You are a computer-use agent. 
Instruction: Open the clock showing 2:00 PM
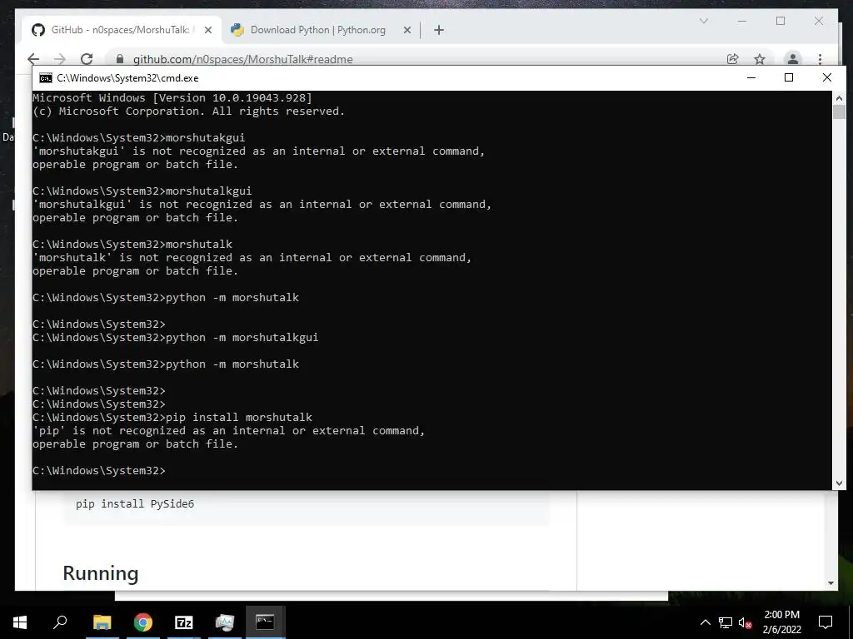(x=781, y=622)
